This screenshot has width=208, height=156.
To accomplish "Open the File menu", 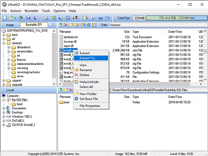I will point(5,11).
